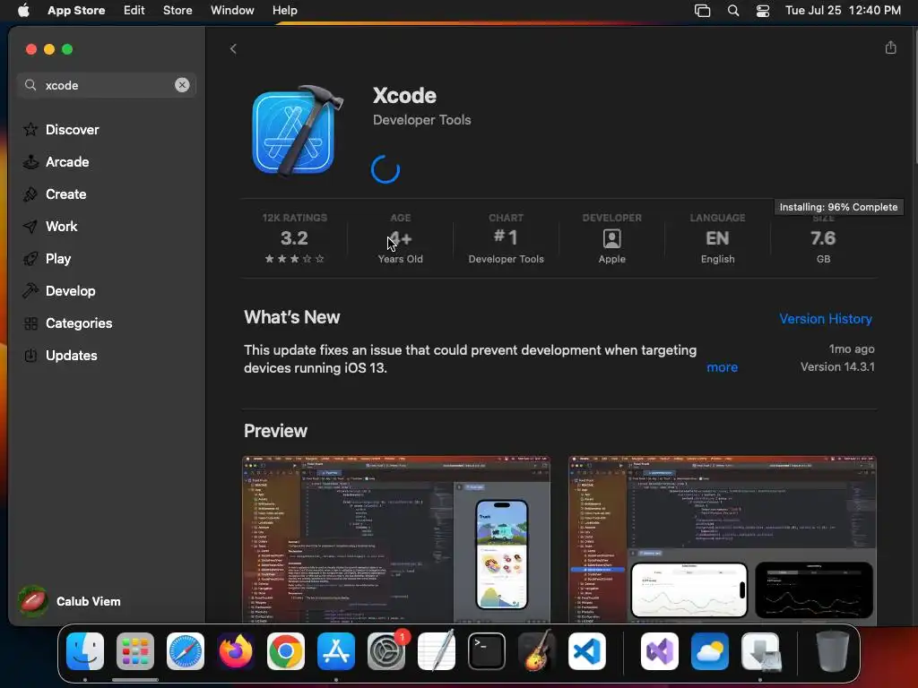The image size is (918, 688).
Task: Open System Settings from the Dock
Action: tap(386, 651)
